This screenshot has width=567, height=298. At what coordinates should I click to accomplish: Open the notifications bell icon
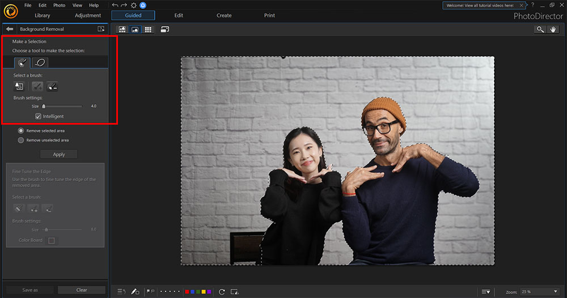[143, 5]
